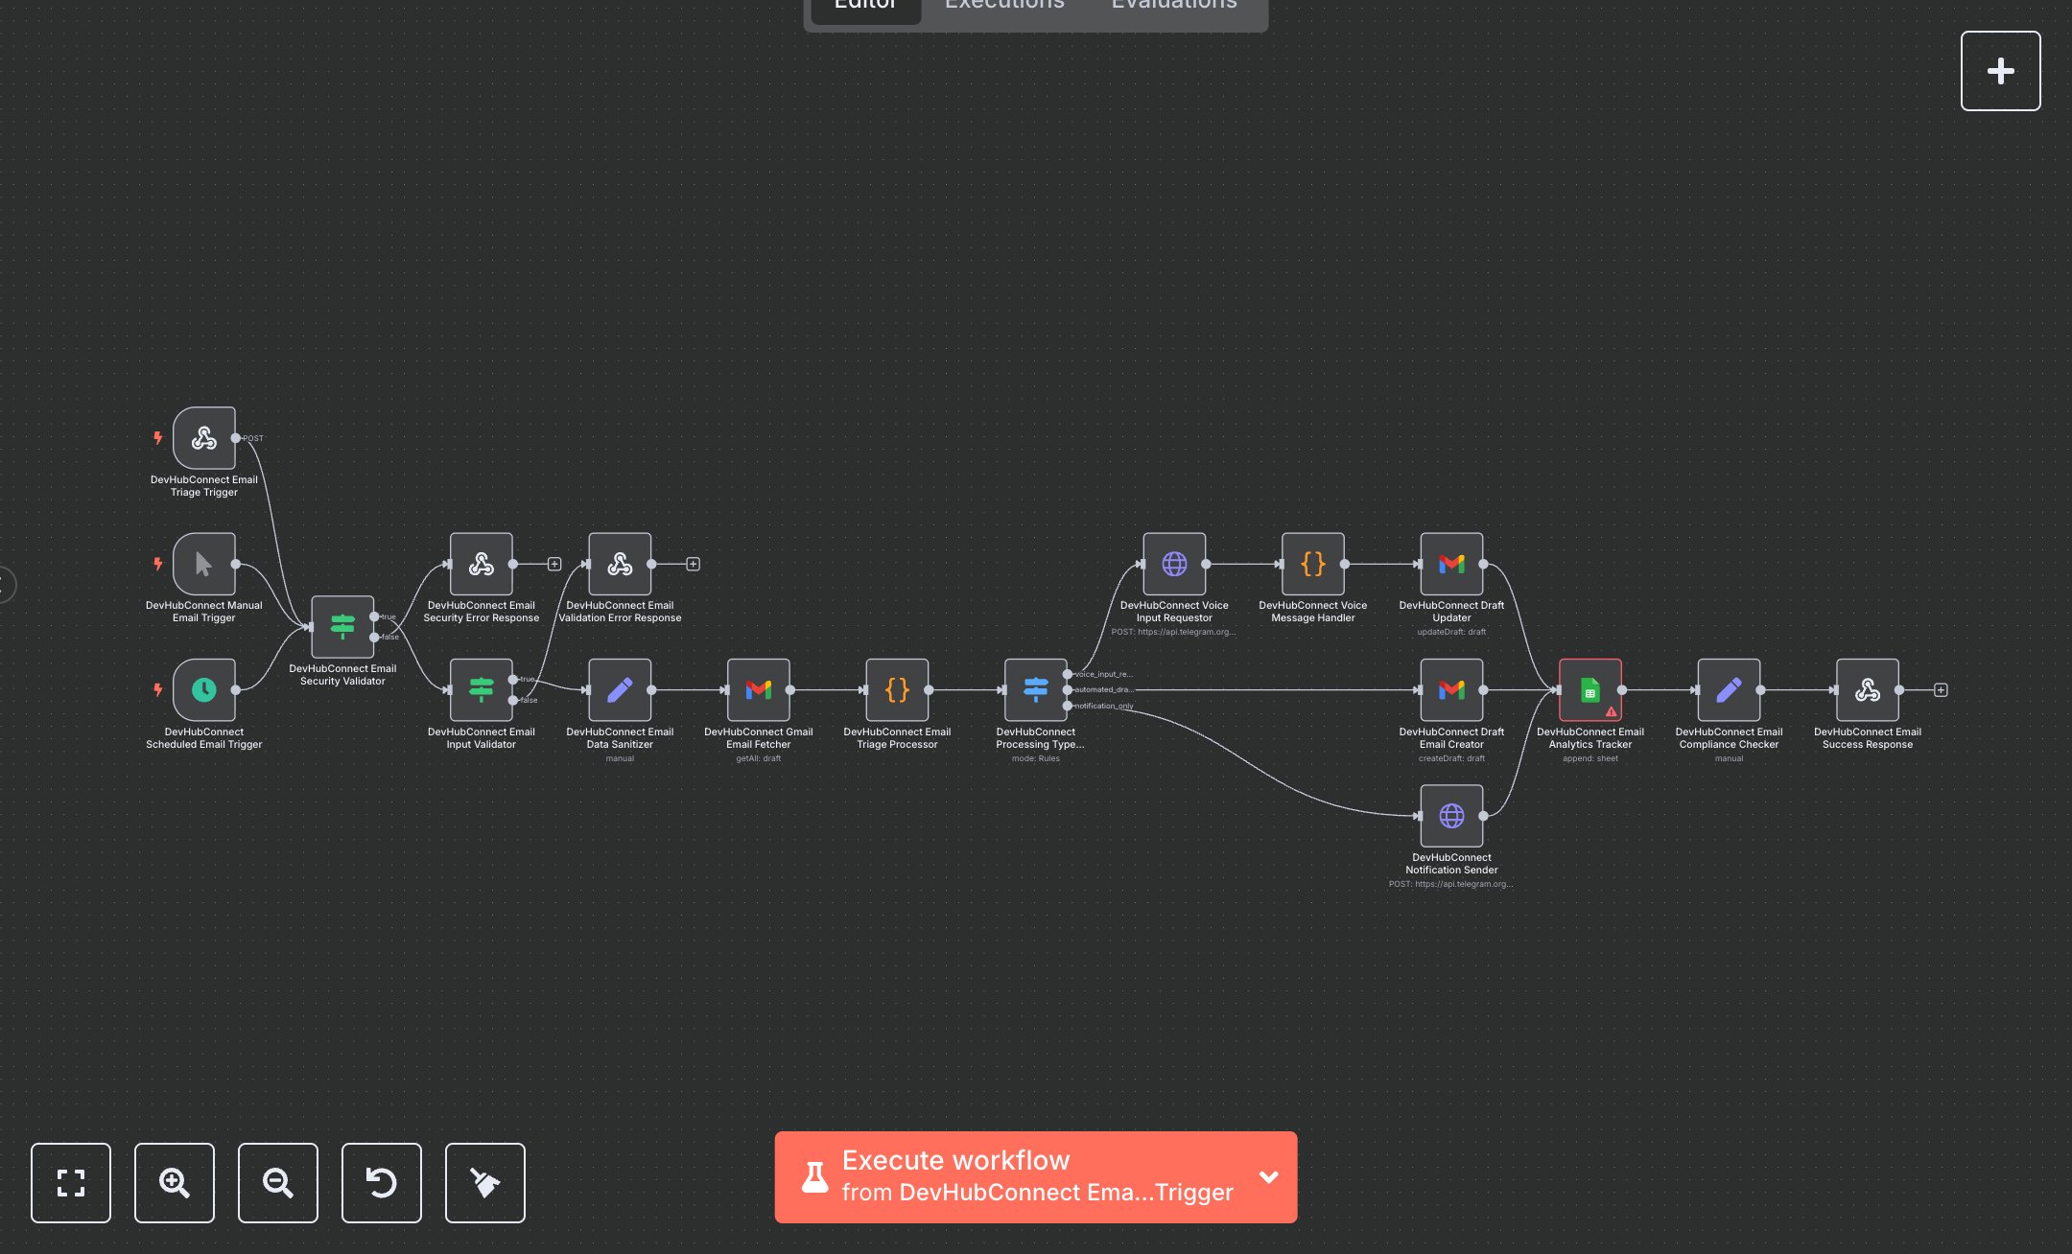Open the Gmail Email Fetcher node
The height and width of the screenshot is (1254, 2072).
click(758, 689)
